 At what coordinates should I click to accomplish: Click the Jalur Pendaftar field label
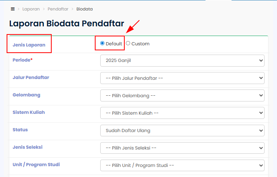[31, 77]
